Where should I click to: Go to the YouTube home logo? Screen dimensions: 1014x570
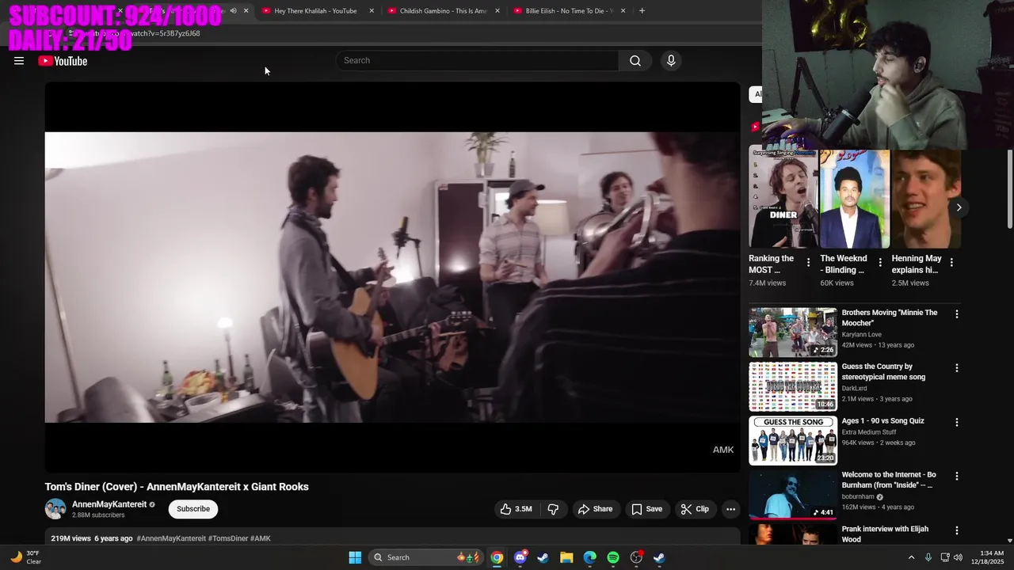tap(63, 61)
